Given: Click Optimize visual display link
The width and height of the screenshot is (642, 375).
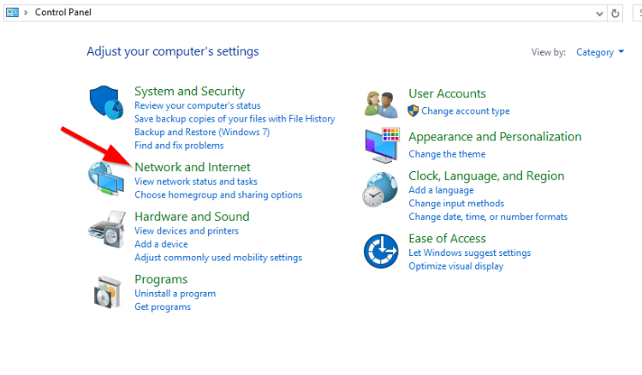Looking at the screenshot, I should [455, 266].
